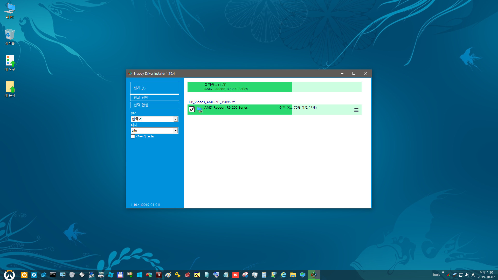
Task: Open the 내 PC desktop icon
Action: 10,11
